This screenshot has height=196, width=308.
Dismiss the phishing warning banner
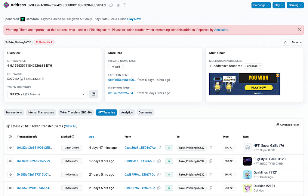click(300, 30)
